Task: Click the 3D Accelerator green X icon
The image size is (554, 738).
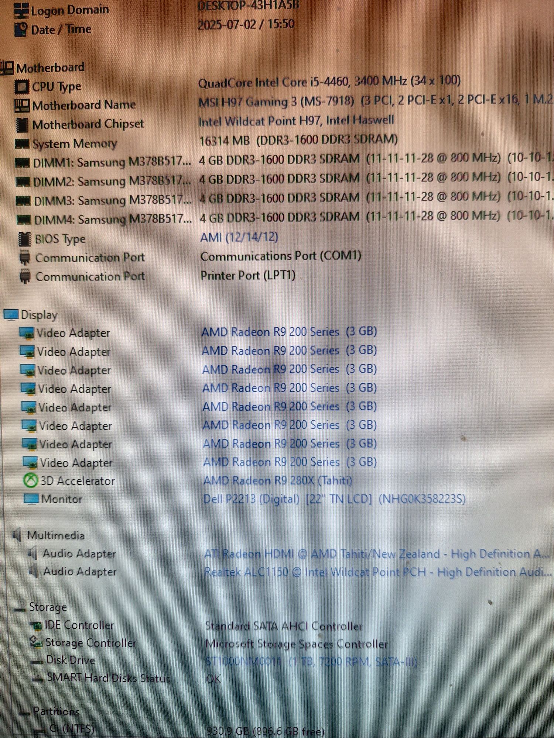Action: pyautogui.click(x=30, y=481)
